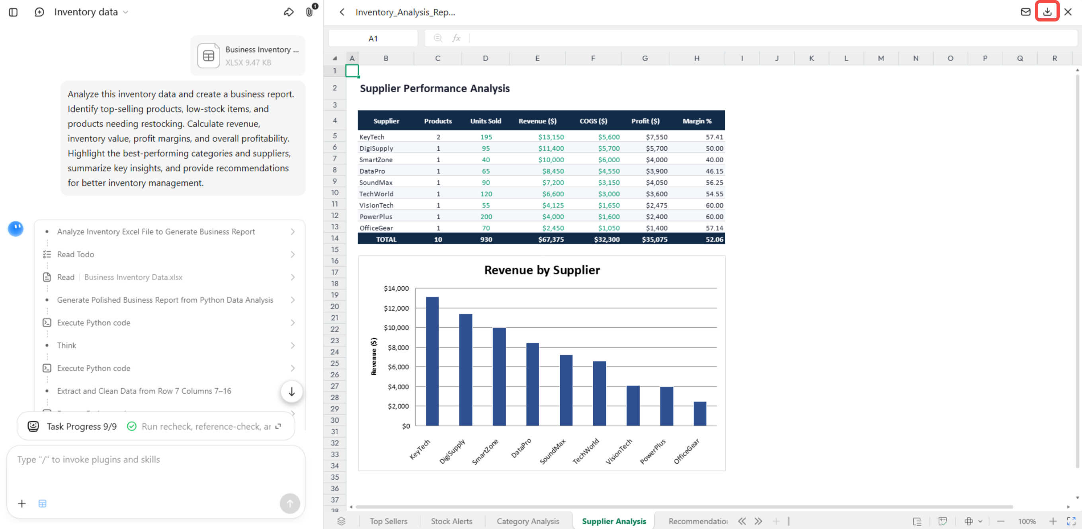Click the Supplier header cell in the table
This screenshot has width=1082, height=529.
pyautogui.click(x=386, y=121)
